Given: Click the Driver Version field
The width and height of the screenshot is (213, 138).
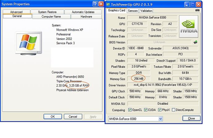Looking at the screenshot, I should pyautogui.click(x=163, y=85).
